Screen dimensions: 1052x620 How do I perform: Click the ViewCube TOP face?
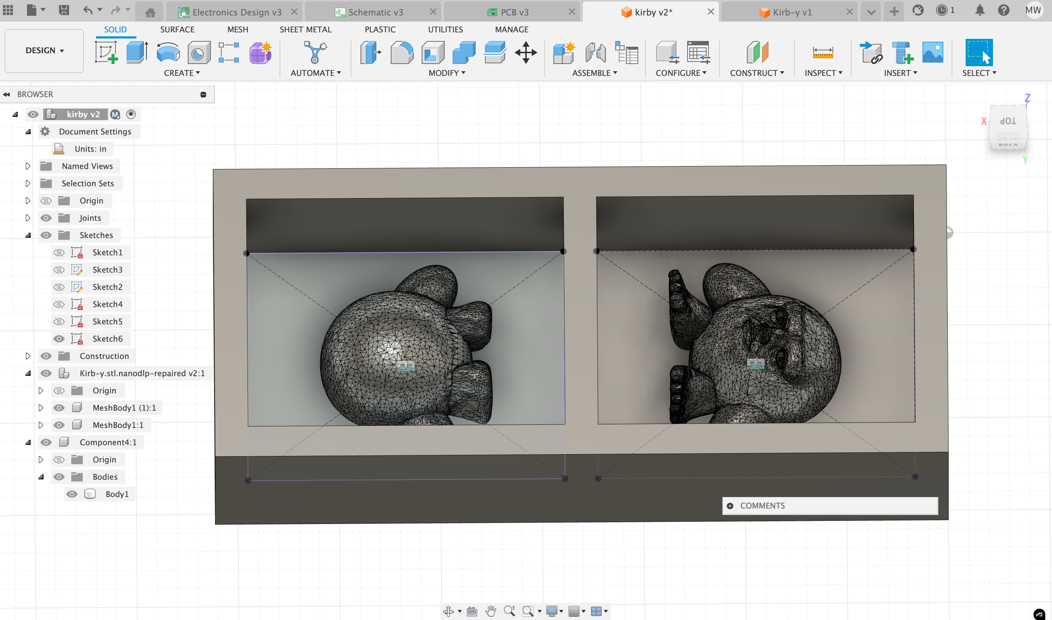tap(1008, 121)
